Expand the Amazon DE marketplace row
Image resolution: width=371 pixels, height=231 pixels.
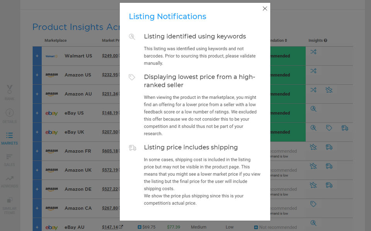[x=37, y=189]
